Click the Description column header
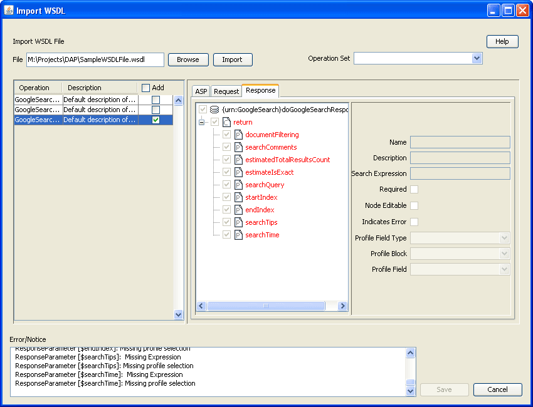 coord(100,88)
